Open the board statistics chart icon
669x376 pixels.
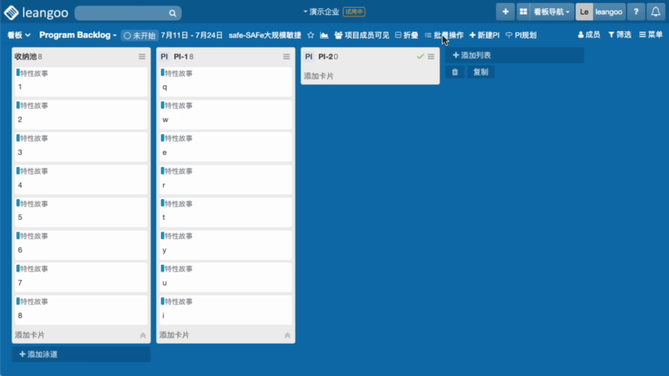coord(324,35)
